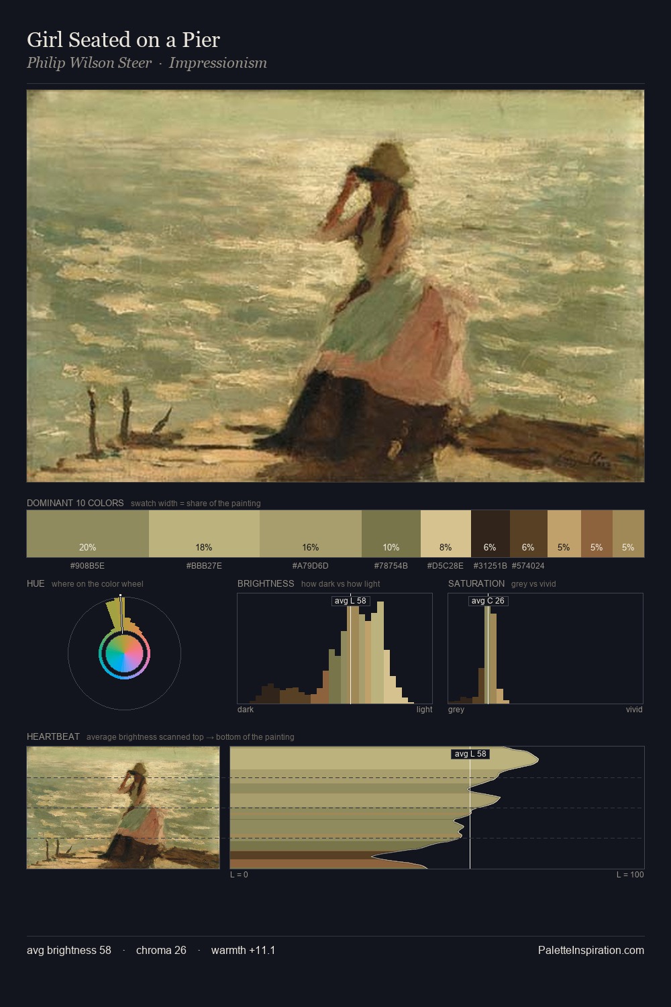Click the 20% swatch #908B5E

click(x=87, y=534)
